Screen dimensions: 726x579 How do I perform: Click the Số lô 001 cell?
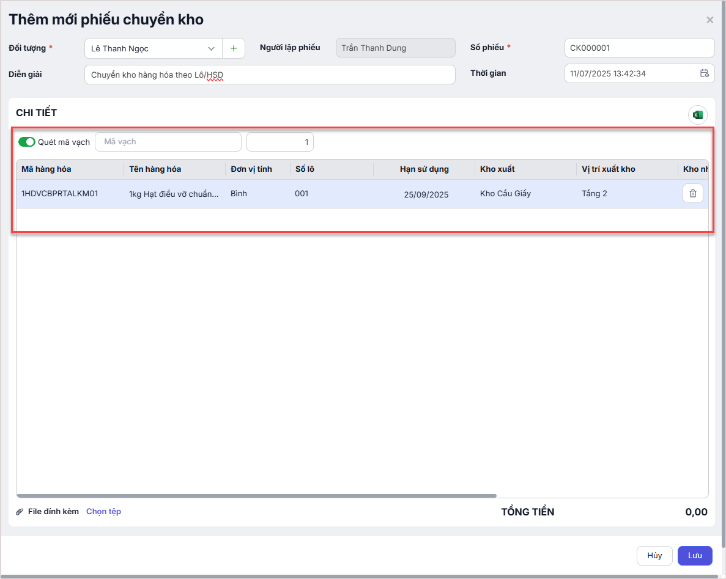point(302,194)
